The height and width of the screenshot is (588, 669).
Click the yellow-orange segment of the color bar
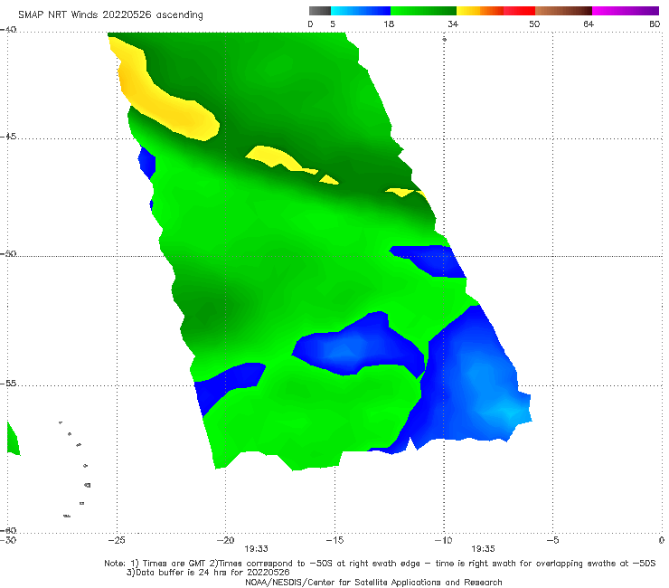point(479,11)
